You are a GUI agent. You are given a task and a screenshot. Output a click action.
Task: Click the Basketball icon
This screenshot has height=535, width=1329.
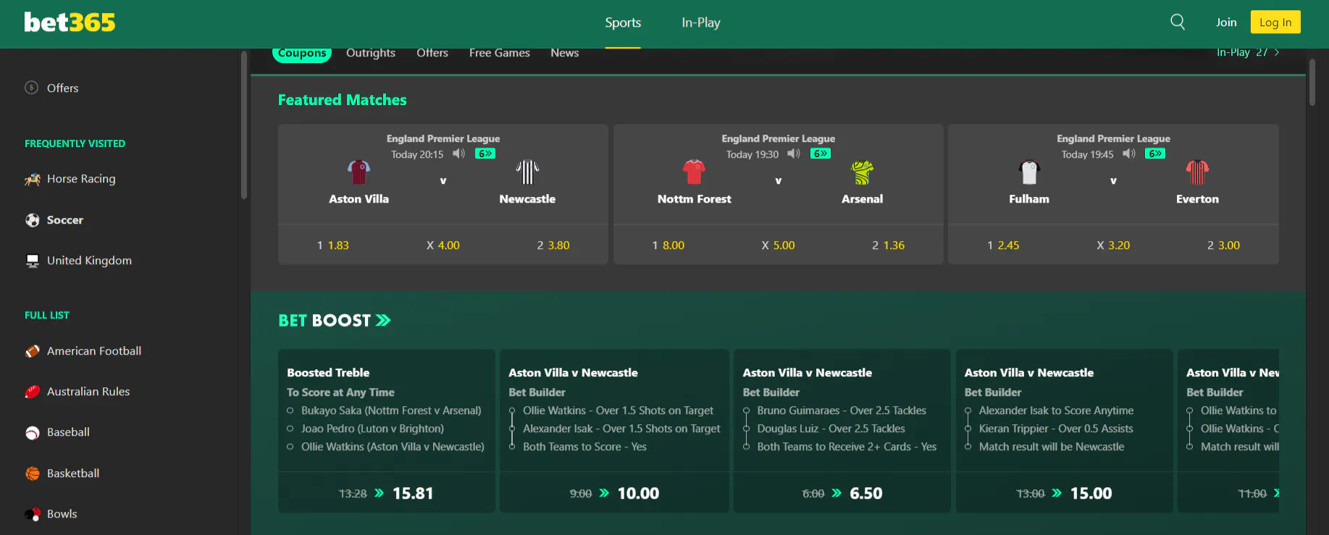click(x=33, y=473)
